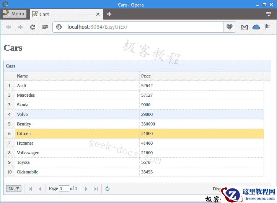
Task: Select the Toyota cell
Action: (x=77, y=162)
